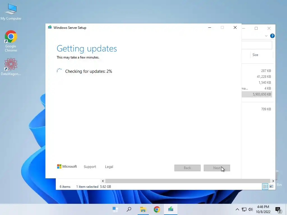This screenshot has width=287, height=215.
Task: Sort by the Size column header
Action: click(x=261, y=55)
